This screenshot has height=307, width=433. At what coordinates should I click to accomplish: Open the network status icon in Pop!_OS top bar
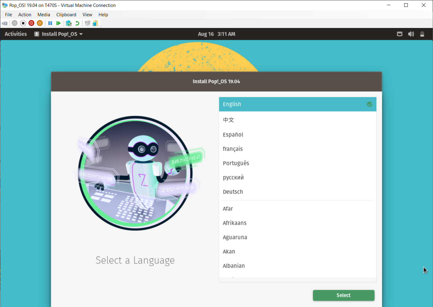point(400,34)
